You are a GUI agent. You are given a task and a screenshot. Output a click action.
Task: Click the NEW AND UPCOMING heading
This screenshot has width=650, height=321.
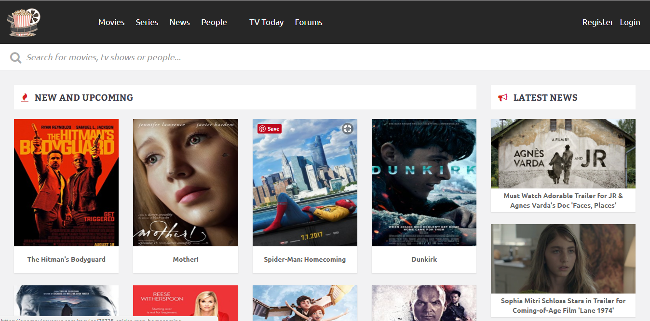84,97
